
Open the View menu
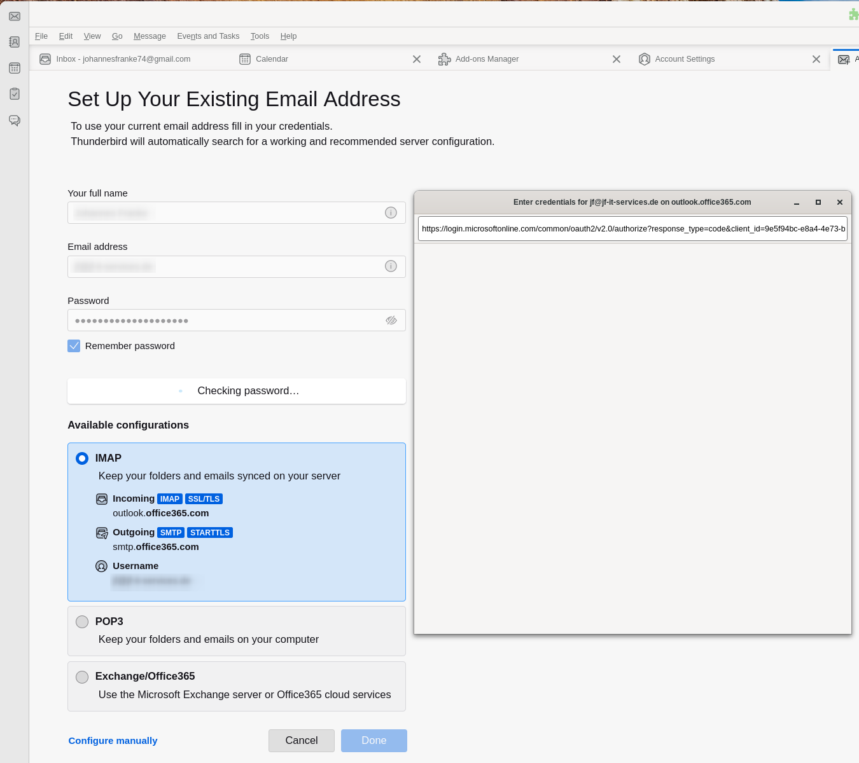(92, 36)
